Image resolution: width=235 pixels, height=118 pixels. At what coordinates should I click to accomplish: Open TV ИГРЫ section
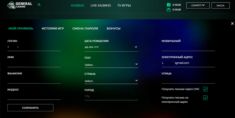124,5
